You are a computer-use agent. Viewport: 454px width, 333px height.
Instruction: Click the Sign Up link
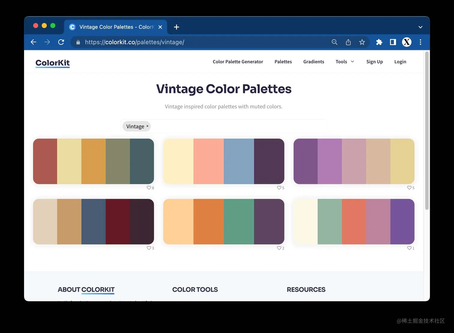tap(374, 61)
